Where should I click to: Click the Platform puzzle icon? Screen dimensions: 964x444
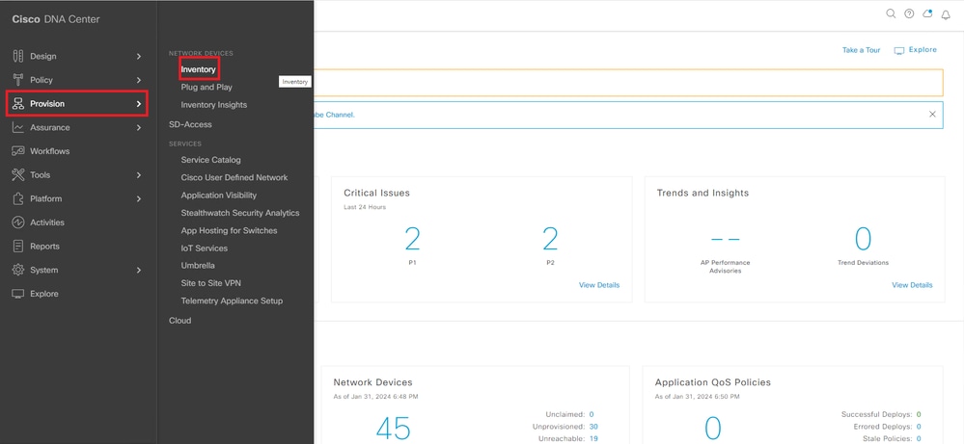click(x=17, y=198)
